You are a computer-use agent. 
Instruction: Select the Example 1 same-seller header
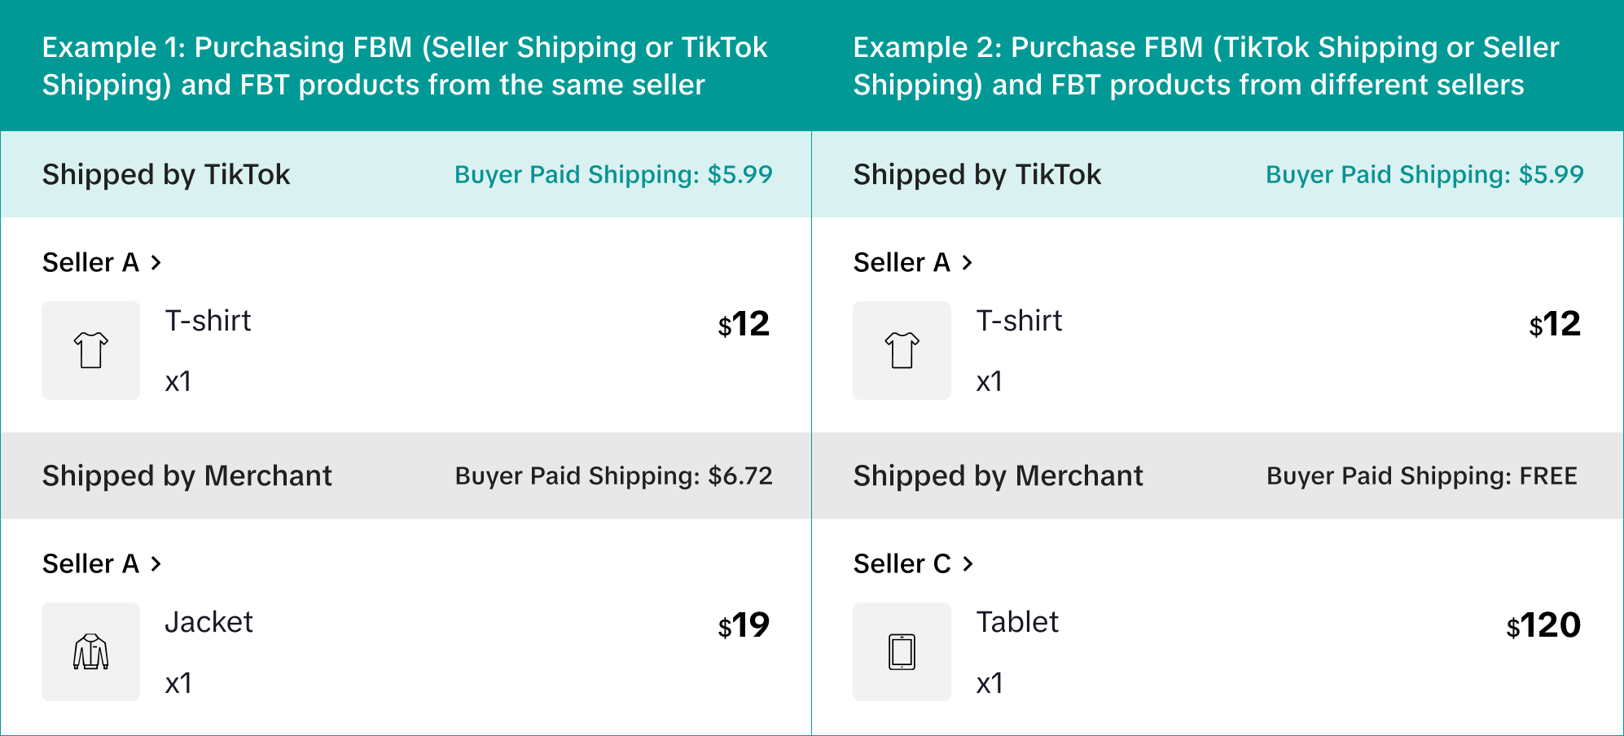[405, 66]
